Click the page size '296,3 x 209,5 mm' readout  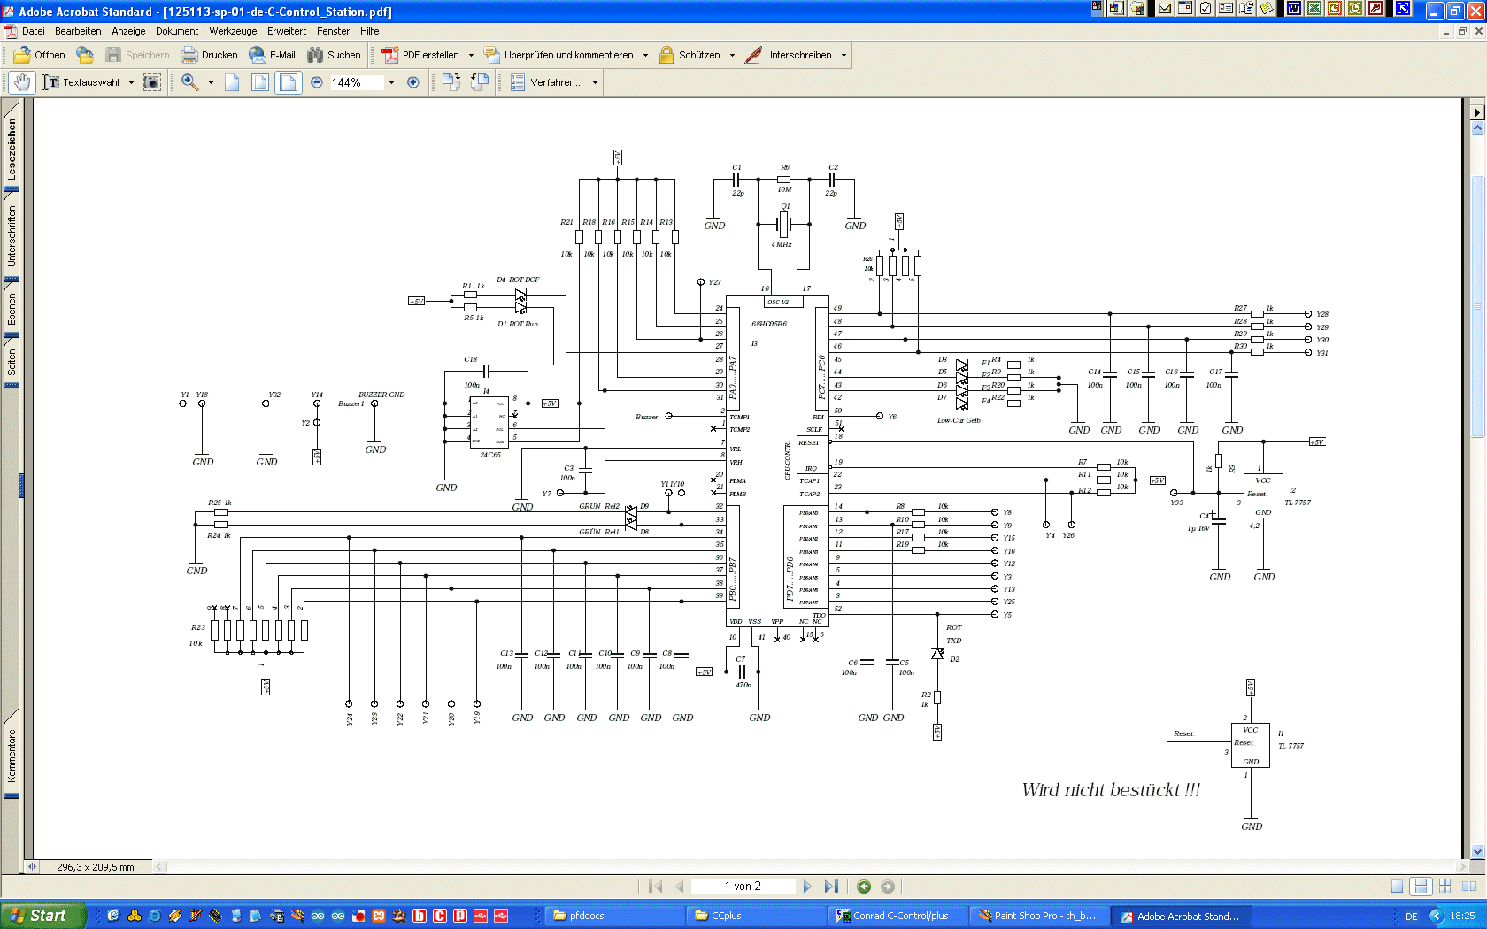coord(96,867)
